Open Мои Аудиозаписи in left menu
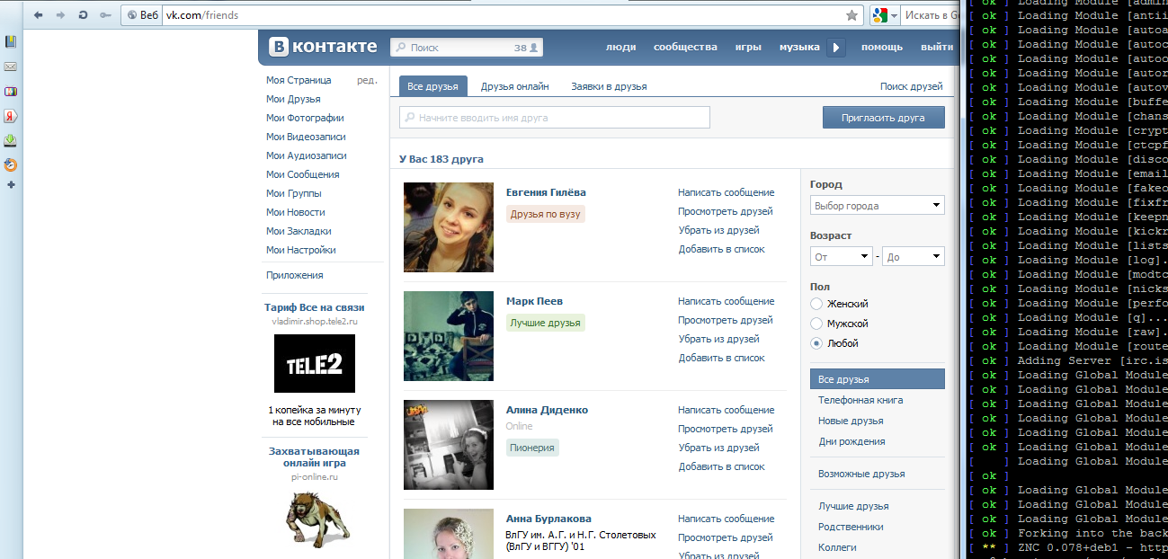The height and width of the screenshot is (559, 1168). [307, 155]
